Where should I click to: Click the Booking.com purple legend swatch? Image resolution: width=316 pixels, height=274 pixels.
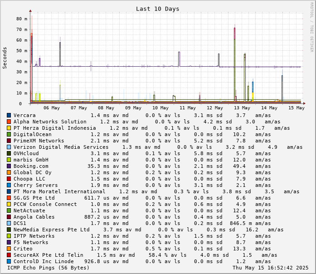click(x=9, y=166)
